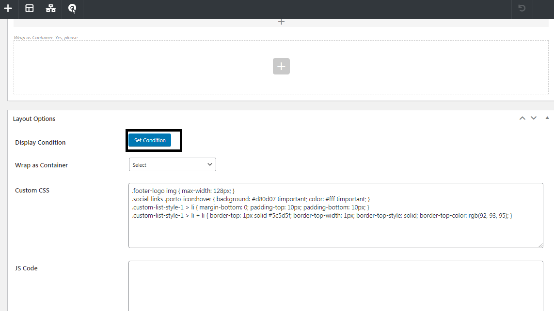Image resolution: width=554 pixels, height=311 pixels.
Task: Click the Custom CSS textarea resize handle
Action: [540, 245]
